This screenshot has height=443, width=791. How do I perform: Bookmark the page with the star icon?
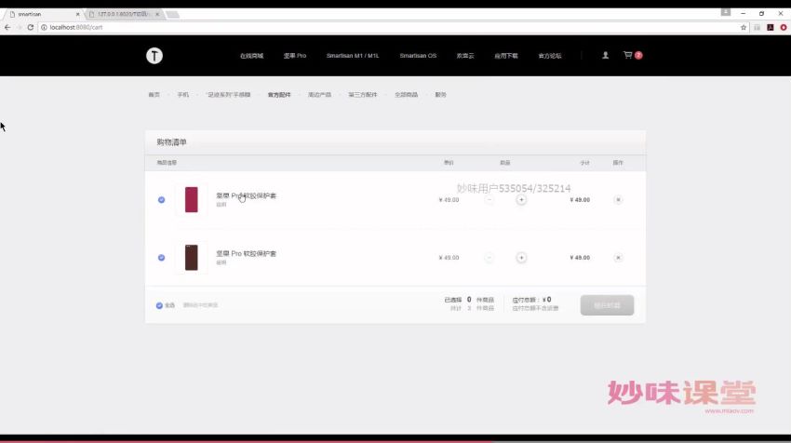[744, 27]
